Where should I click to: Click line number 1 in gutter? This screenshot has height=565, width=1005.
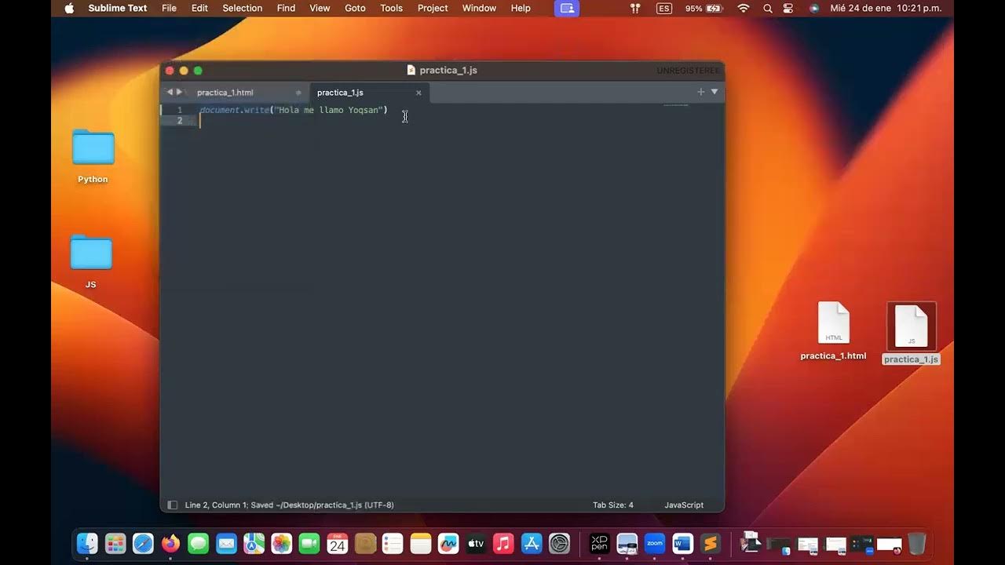click(x=180, y=110)
